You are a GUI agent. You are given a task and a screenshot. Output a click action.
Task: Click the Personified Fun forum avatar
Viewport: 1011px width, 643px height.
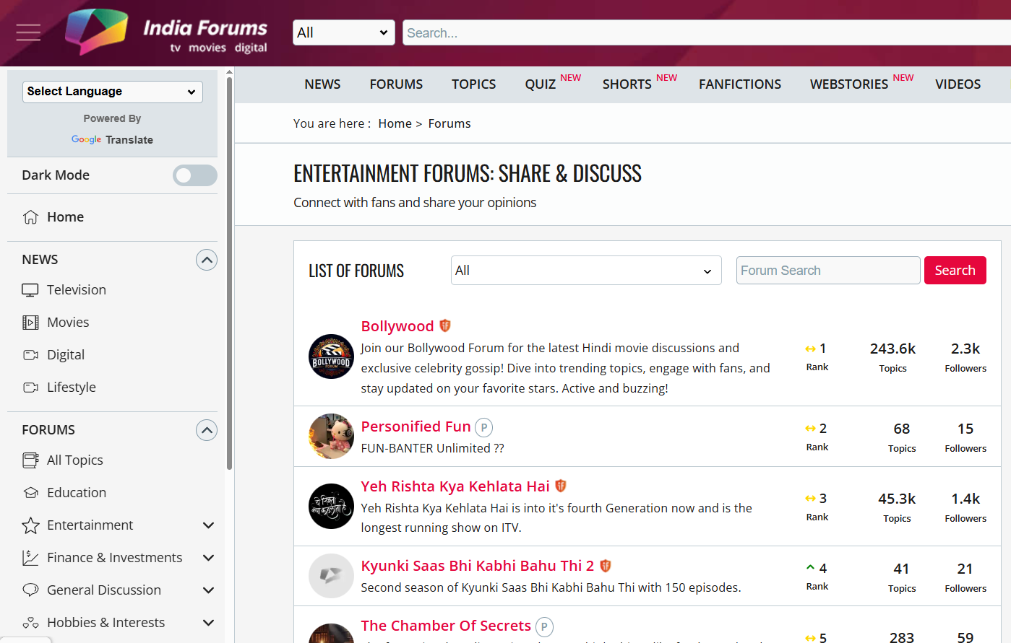[331, 436]
